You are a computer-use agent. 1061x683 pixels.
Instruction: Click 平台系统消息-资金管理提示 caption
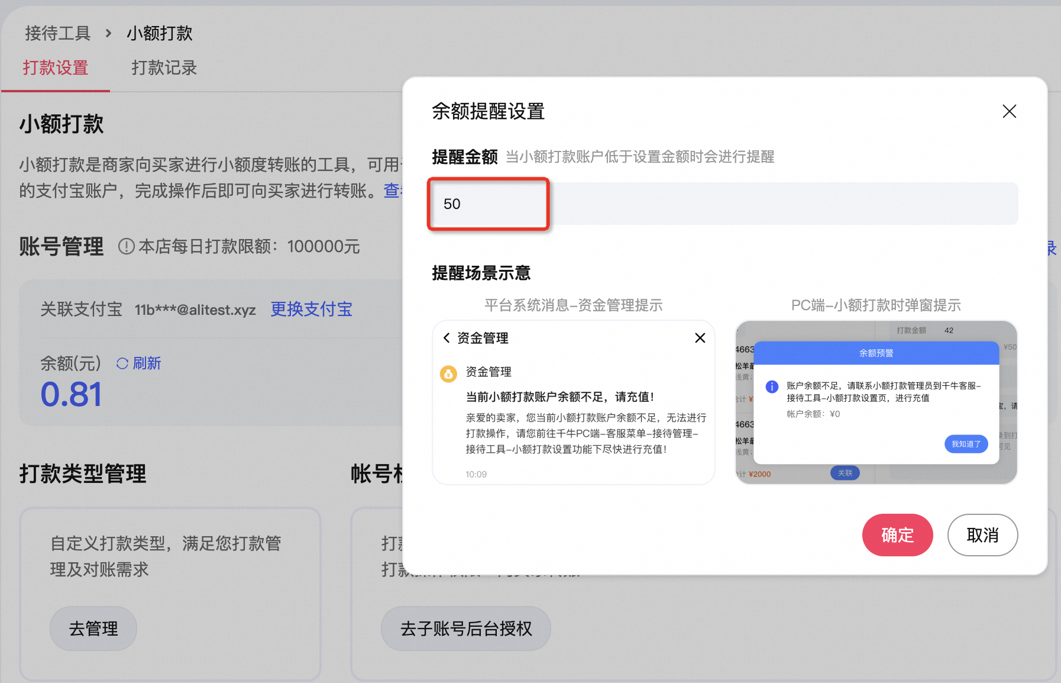[x=573, y=305]
